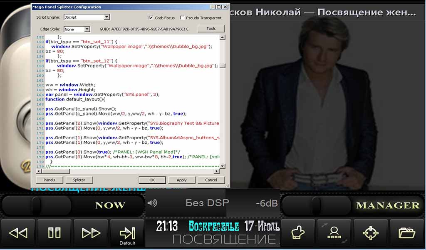Click the crosshair target icon
This screenshot has width=426, height=250.
tap(370, 232)
